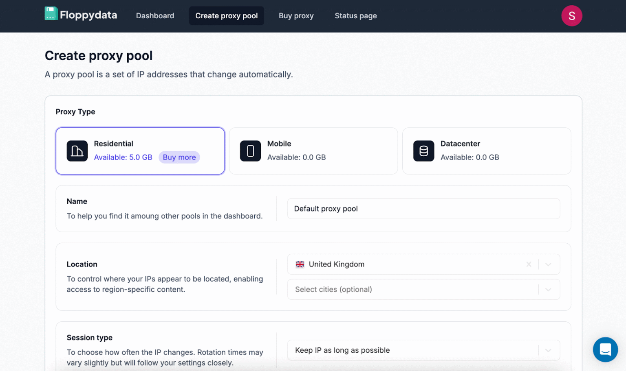Click the Mobile phone icon

click(x=250, y=151)
